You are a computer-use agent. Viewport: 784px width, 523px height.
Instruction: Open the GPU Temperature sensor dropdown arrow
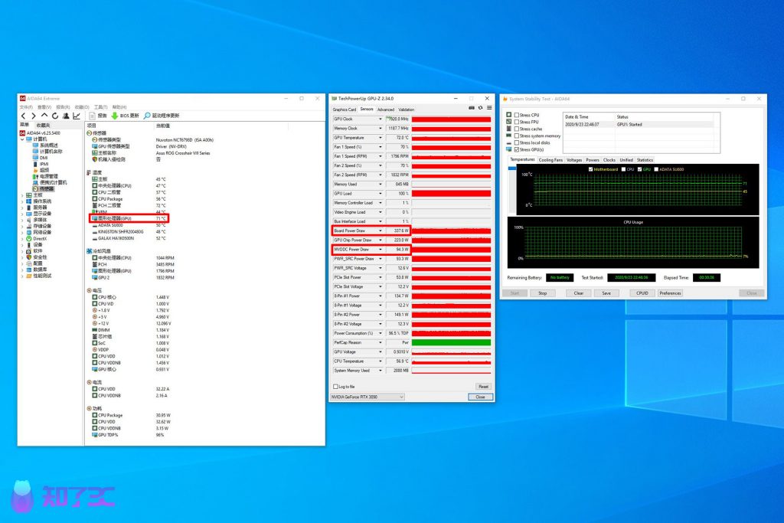[381, 138]
